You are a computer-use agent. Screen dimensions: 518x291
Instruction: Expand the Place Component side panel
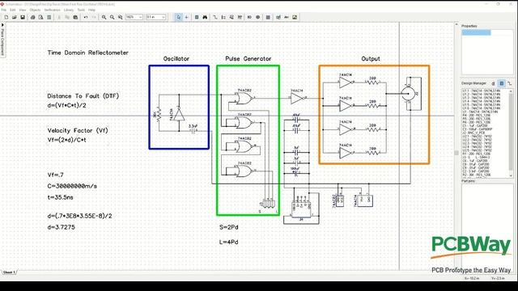click(2, 40)
